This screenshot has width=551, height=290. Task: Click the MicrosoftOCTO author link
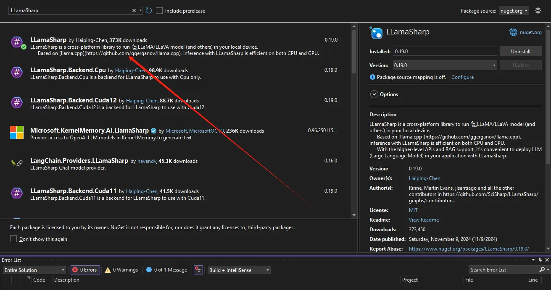(206, 131)
